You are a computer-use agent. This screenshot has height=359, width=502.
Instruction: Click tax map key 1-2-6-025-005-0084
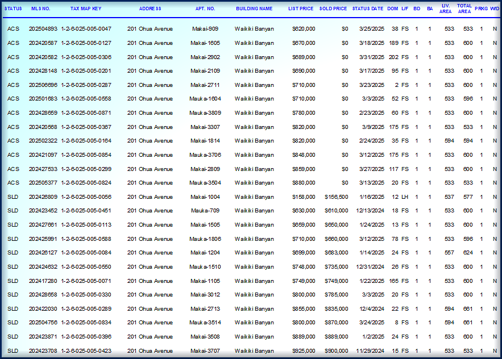[86, 252]
